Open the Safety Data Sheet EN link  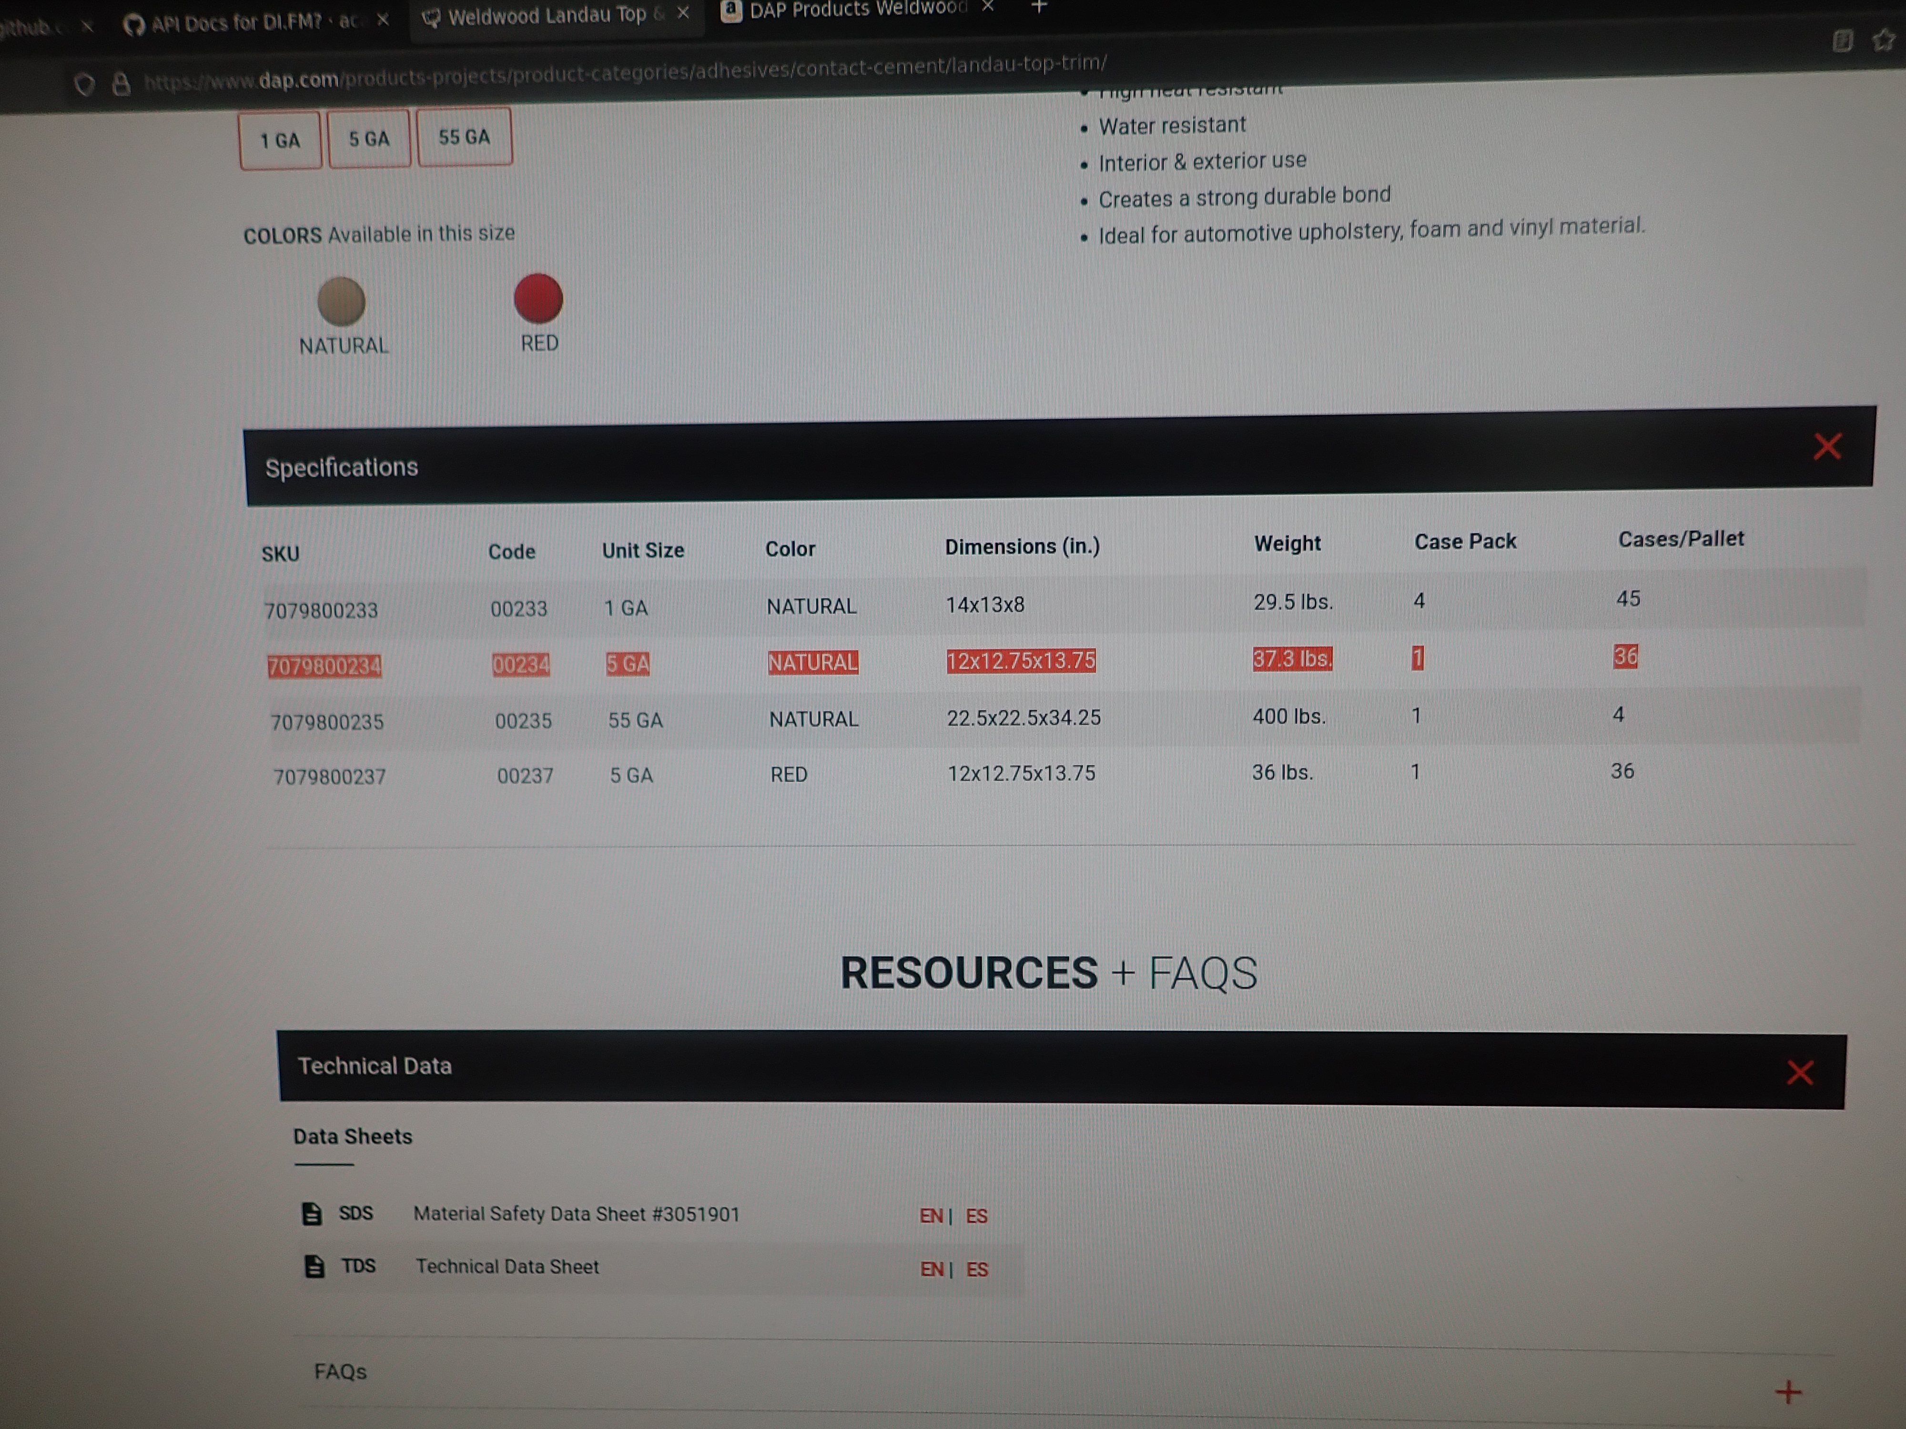click(x=931, y=1216)
